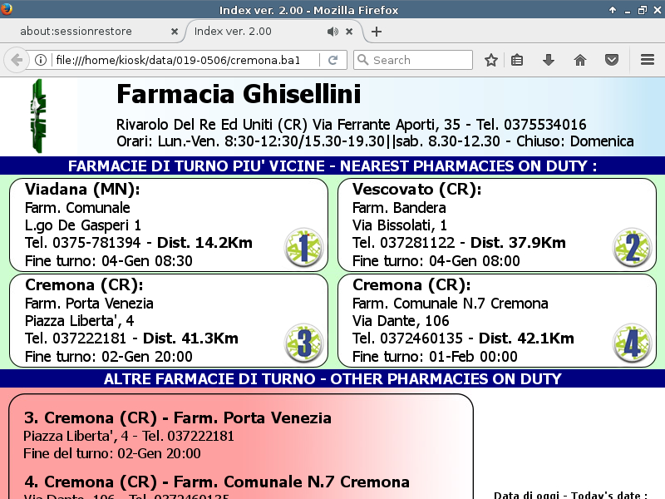Expand search engine options via magnifier icon
This screenshot has height=499, width=665.
tap(362, 60)
